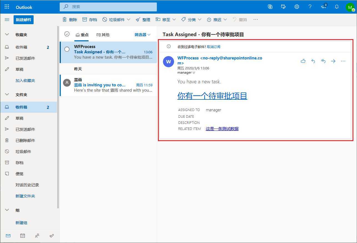Open 草稿 under favorites
Screen dimensions: 357x243
coord(29,69)
